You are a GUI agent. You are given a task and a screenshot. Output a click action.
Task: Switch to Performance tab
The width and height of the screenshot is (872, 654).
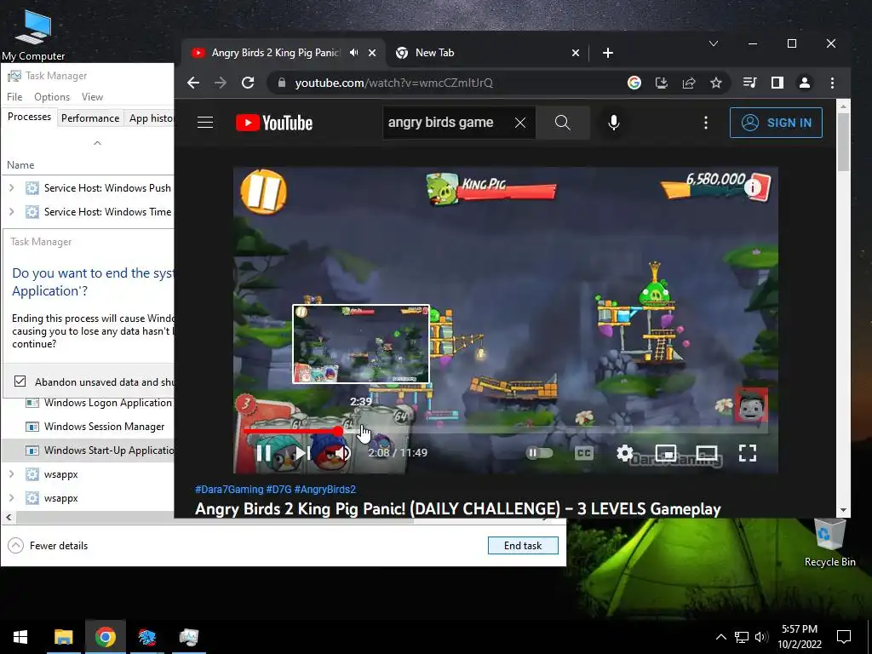[x=90, y=118]
